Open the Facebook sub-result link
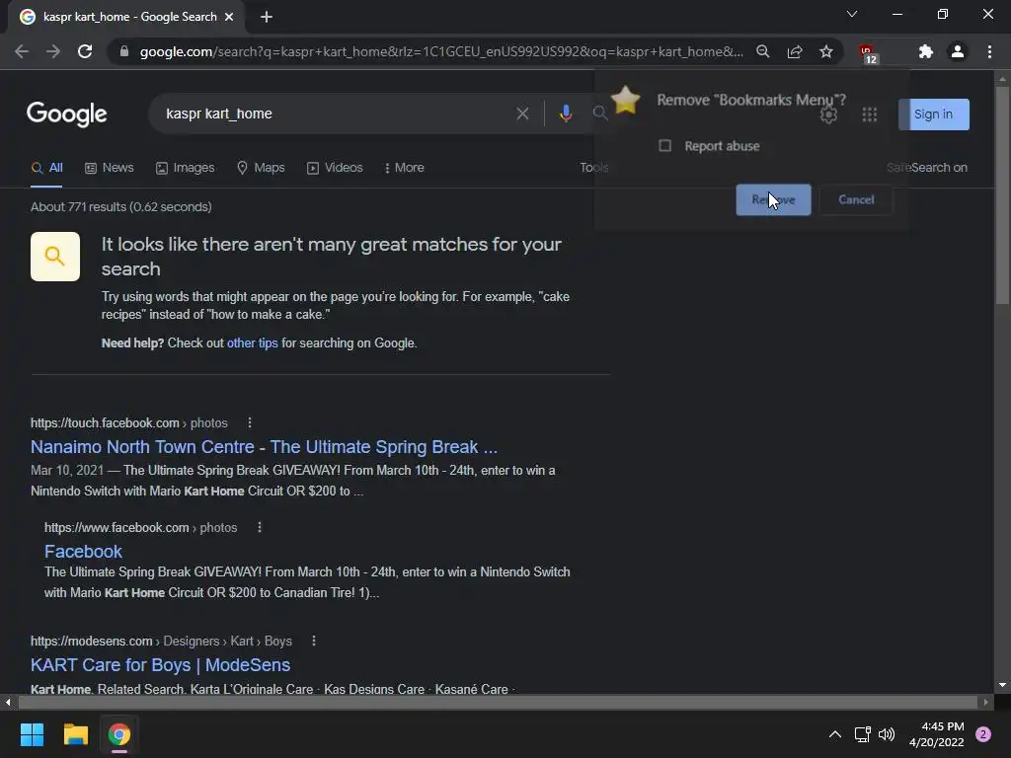The image size is (1011, 758). 83,552
